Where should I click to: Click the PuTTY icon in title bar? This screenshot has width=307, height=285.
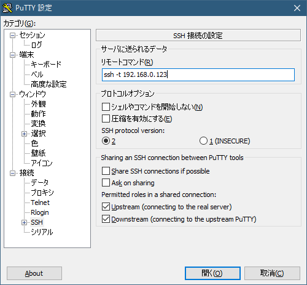pyautogui.click(x=7, y=8)
